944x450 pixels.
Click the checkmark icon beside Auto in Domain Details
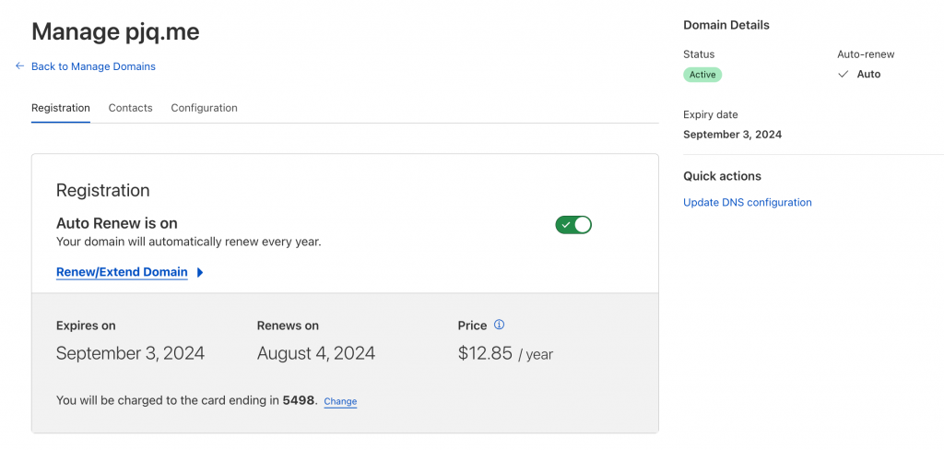point(843,75)
